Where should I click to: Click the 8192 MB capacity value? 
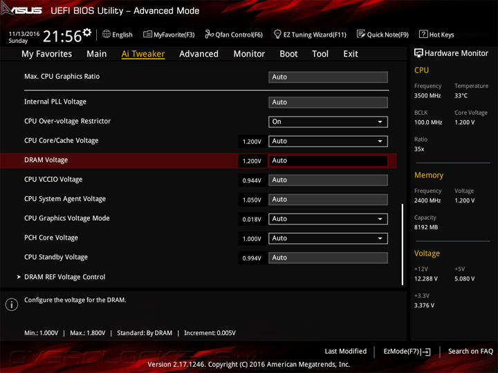click(x=426, y=227)
